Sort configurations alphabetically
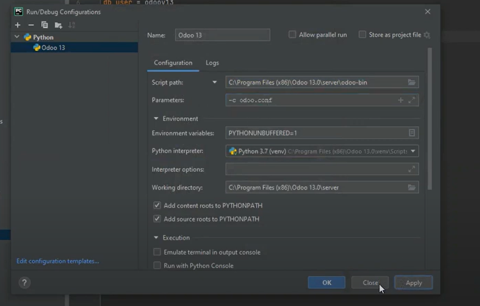The height and width of the screenshot is (306, 480). pos(72,25)
